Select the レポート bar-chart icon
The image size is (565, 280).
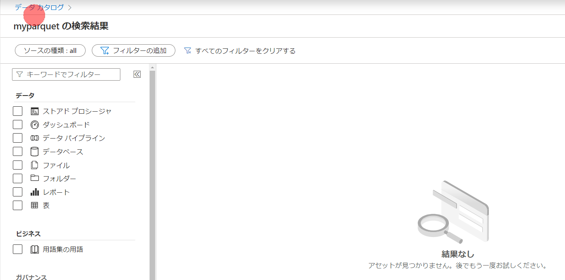coord(35,191)
